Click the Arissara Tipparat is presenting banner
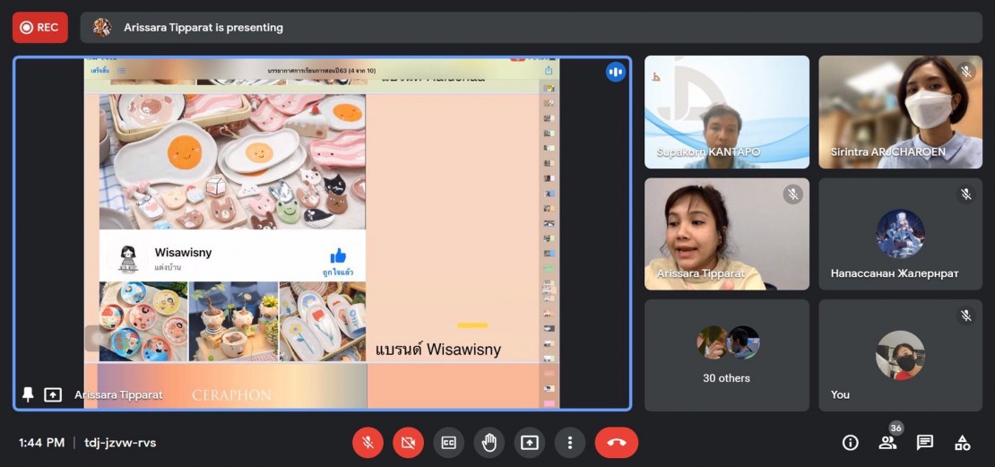Screen dimensions: 995x467 click(532, 27)
